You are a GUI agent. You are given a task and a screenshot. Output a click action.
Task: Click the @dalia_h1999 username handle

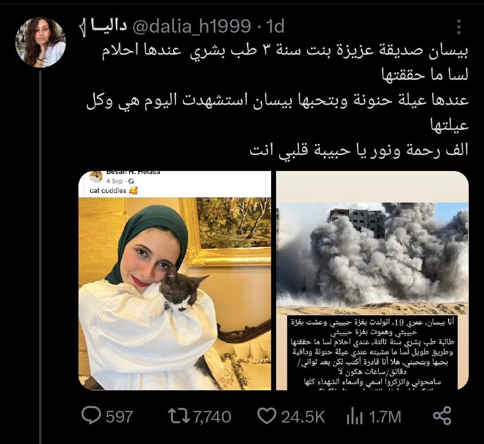click(191, 26)
